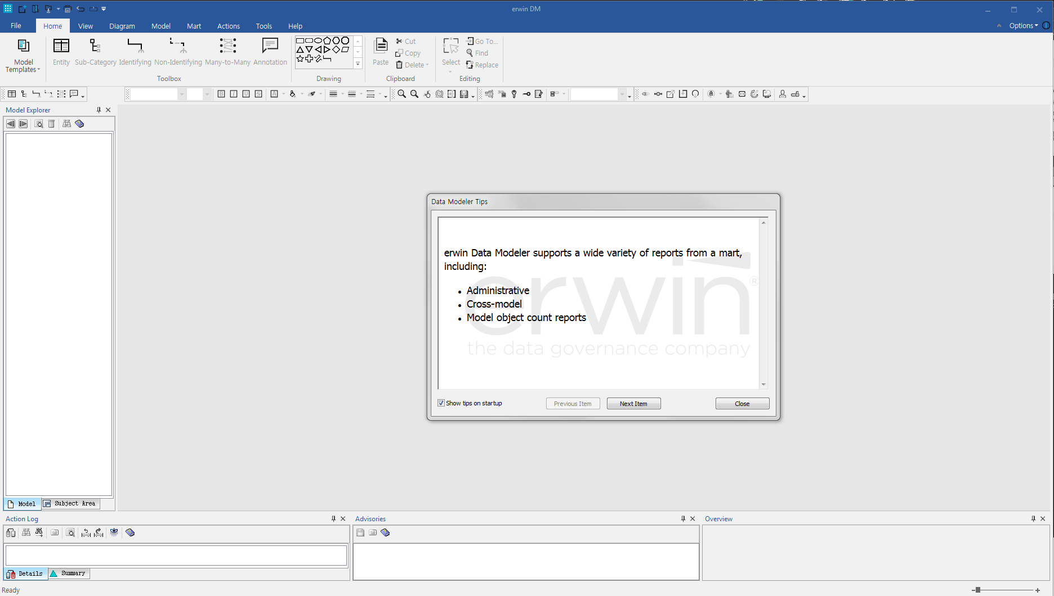The width and height of the screenshot is (1054, 596).
Task: Open the Help ribbon tab
Action: click(295, 26)
